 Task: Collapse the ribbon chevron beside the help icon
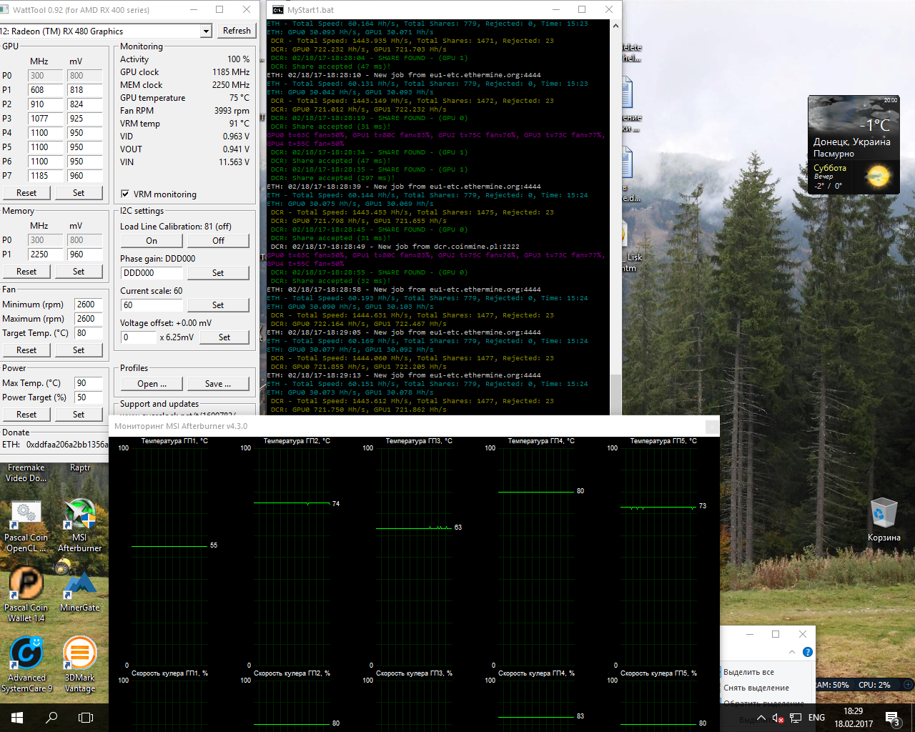(x=792, y=652)
